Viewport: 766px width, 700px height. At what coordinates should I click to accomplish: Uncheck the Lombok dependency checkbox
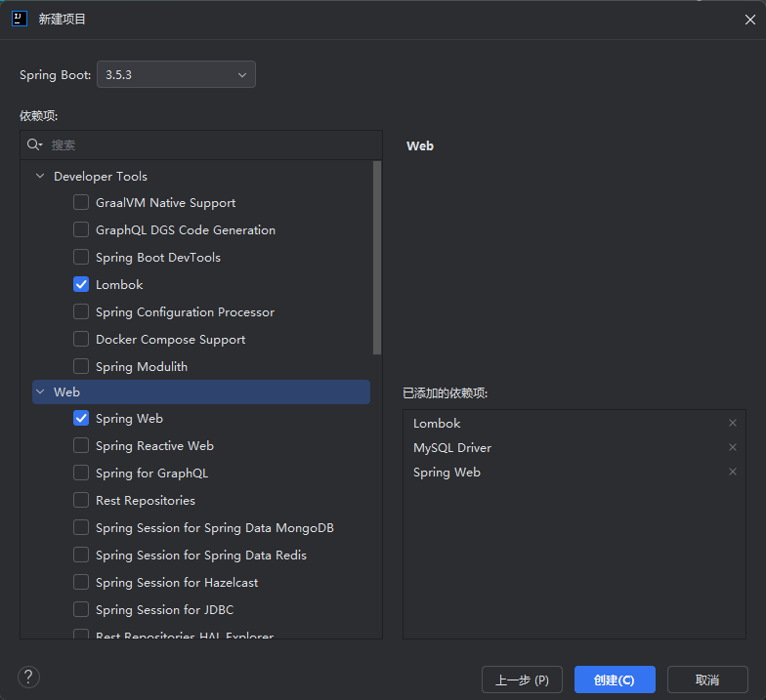81,285
